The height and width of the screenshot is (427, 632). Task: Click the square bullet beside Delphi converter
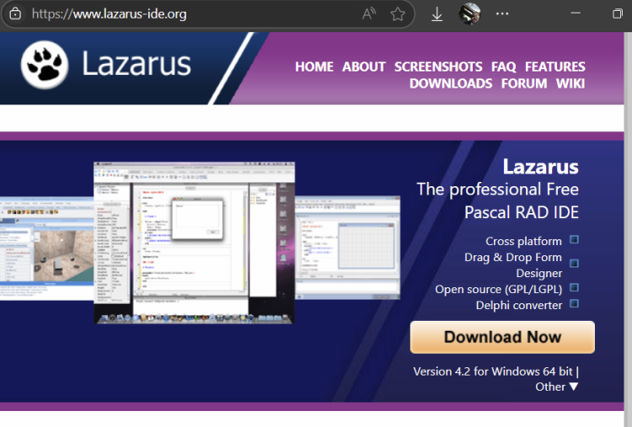[x=574, y=303]
